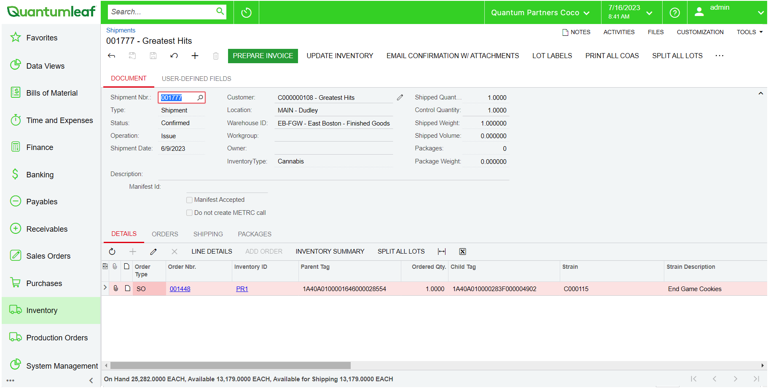This screenshot has height=388, width=768.
Task: Click the Prepare Invoice button
Action: [263, 56]
